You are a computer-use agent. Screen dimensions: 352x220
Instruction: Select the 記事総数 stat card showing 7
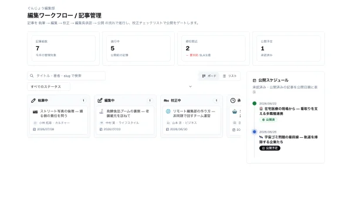[x=63, y=48]
